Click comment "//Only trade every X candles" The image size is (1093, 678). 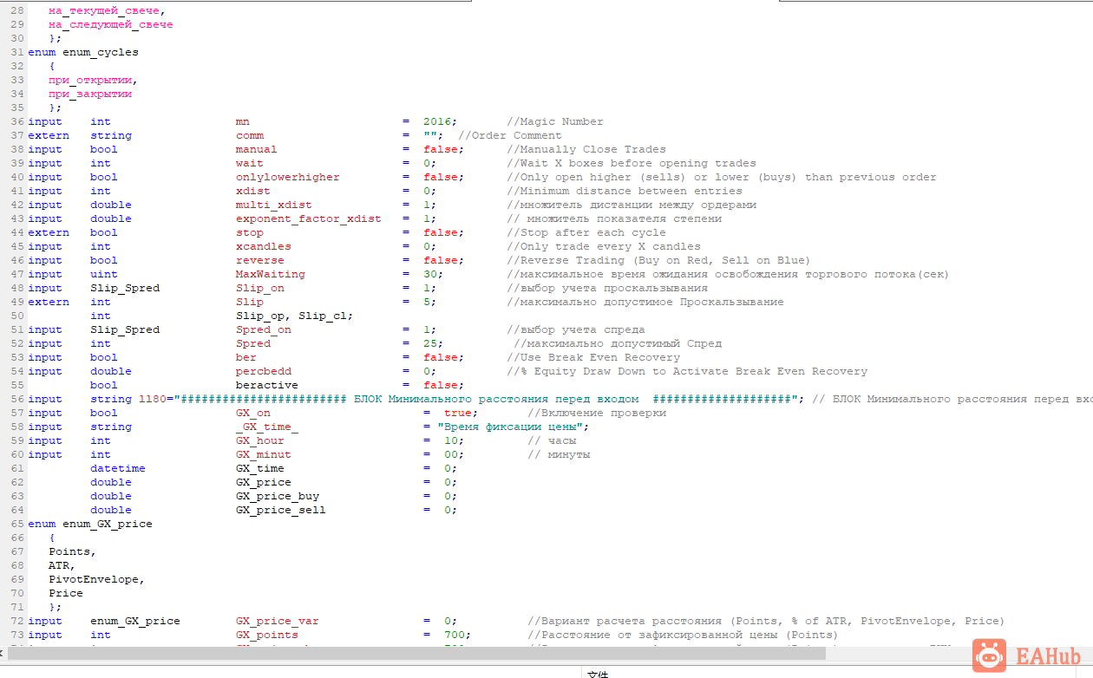click(604, 246)
